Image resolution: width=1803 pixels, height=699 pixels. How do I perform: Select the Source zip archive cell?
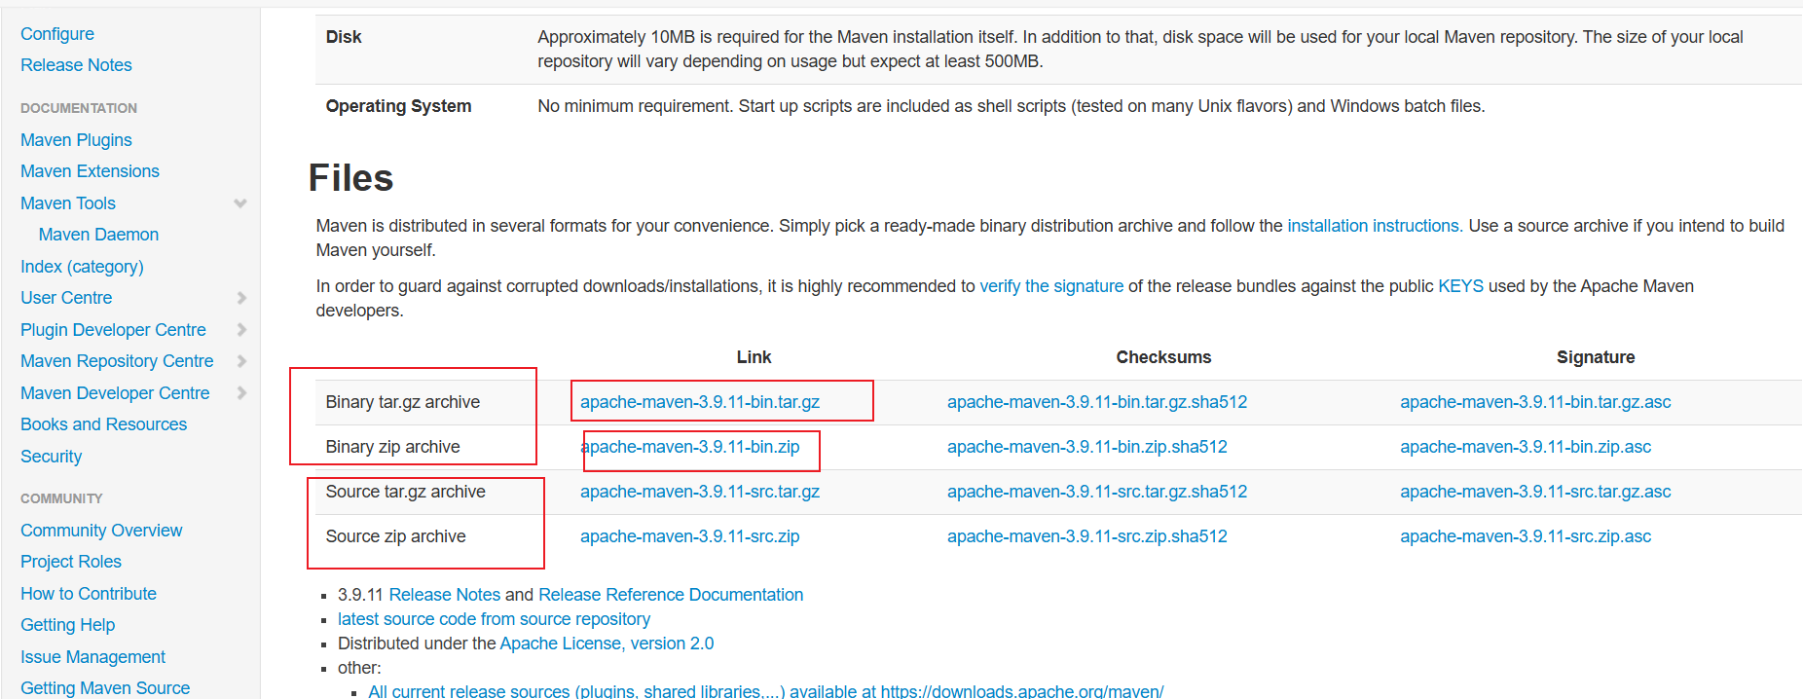(x=395, y=536)
